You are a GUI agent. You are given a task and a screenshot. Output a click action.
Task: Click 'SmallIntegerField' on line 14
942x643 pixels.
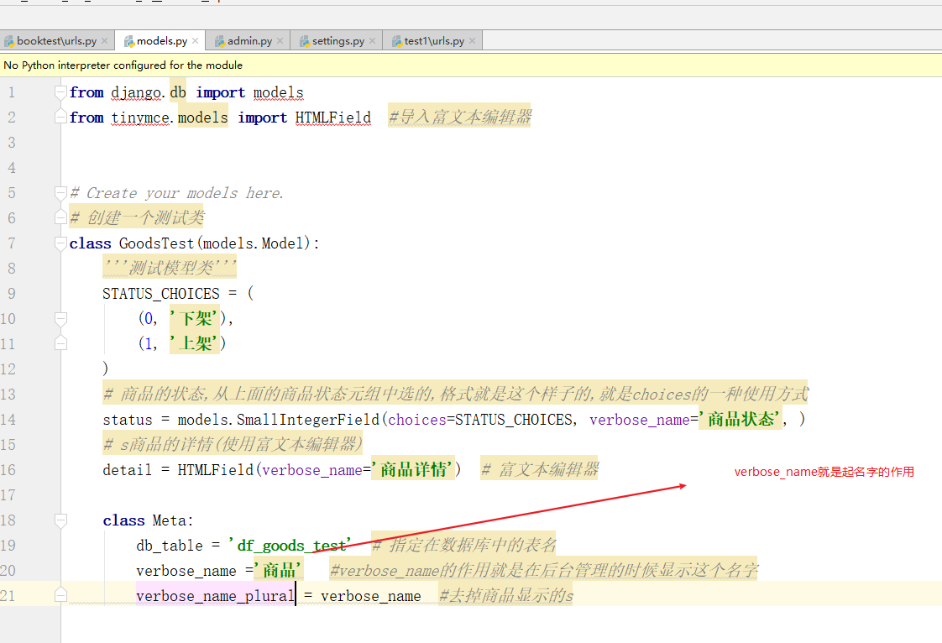(307, 420)
